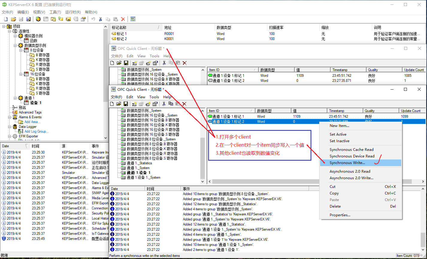The width and height of the screenshot is (427, 259).
Task: Open the 工具(T) menu
Action: click(54, 12)
